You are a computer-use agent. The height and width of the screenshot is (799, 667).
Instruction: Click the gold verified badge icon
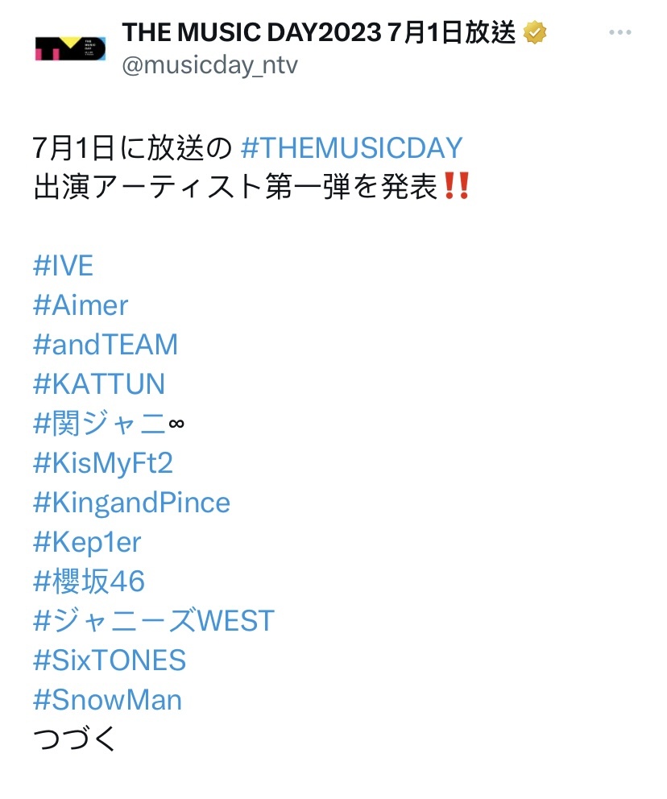pos(535,32)
